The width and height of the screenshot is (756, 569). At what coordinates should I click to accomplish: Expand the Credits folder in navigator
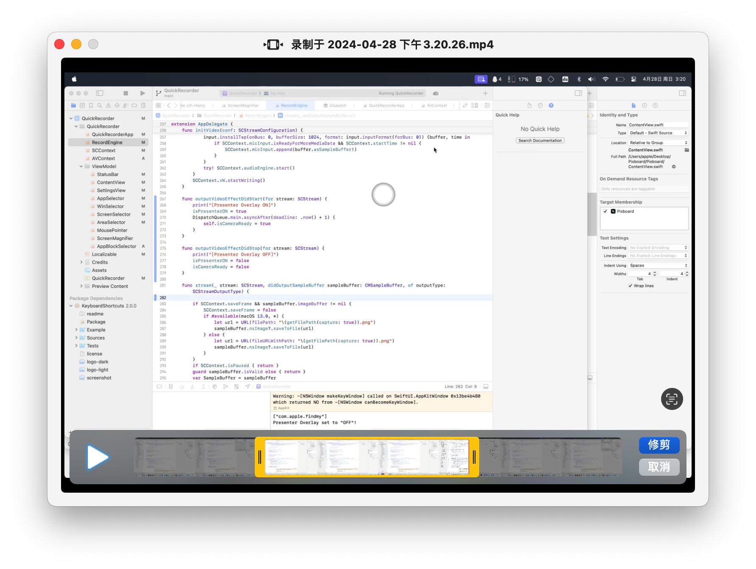(x=81, y=262)
